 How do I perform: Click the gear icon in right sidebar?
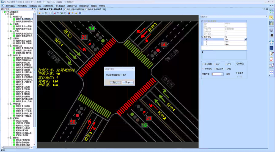tap(271, 30)
